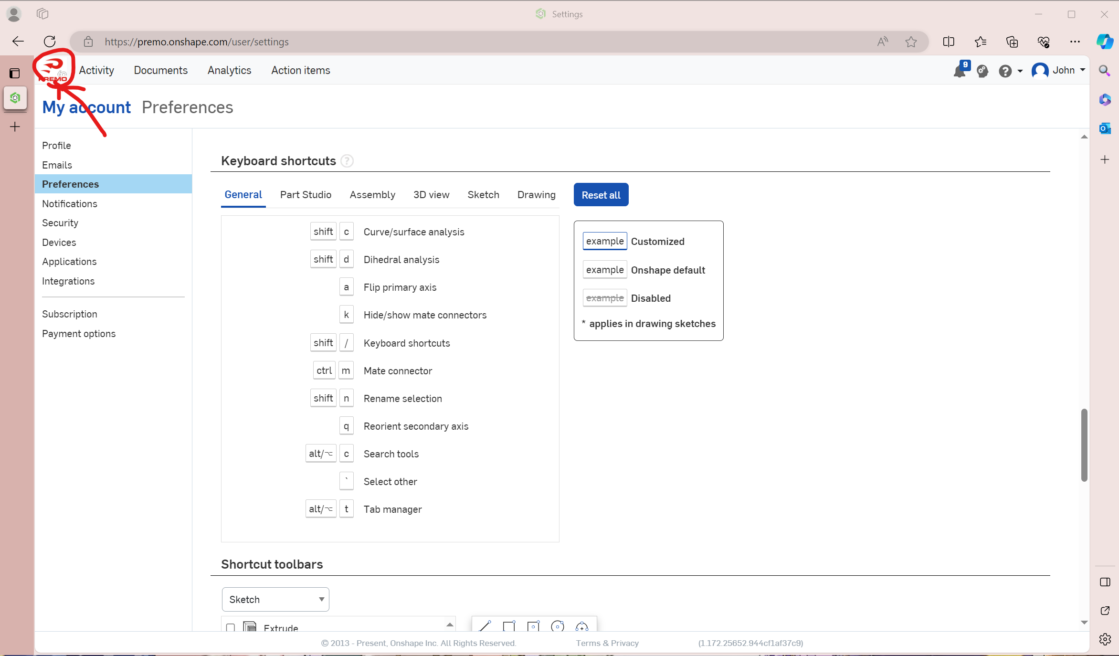Select Notifications in the account sidebar
This screenshot has height=656, width=1119.
click(x=70, y=204)
